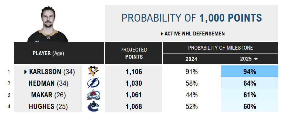
Task: Click the triangle beside KARLSSON
Action: (25, 72)
